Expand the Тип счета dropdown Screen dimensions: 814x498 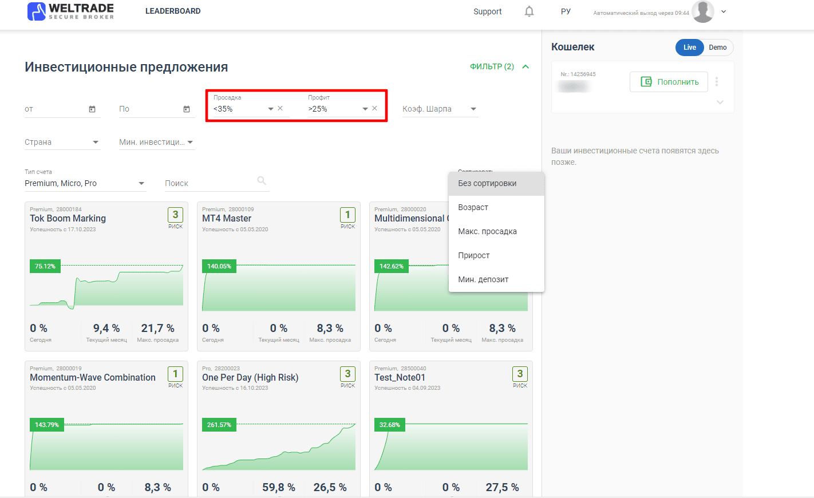click(85, 183)
